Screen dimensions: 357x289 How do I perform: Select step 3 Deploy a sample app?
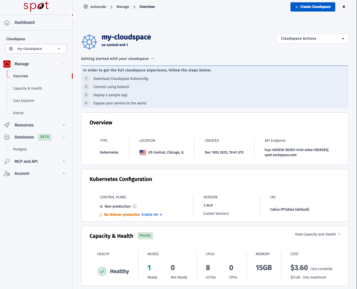[110, 95]
